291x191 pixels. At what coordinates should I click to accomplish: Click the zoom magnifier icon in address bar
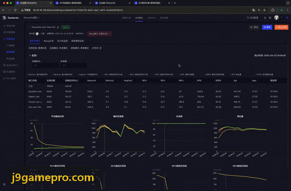point(259,10)
